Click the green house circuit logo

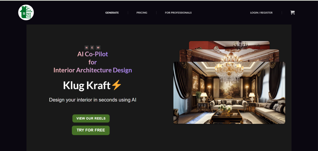(26, 12)
